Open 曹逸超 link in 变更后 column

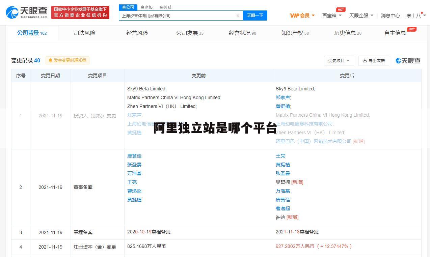283,208
